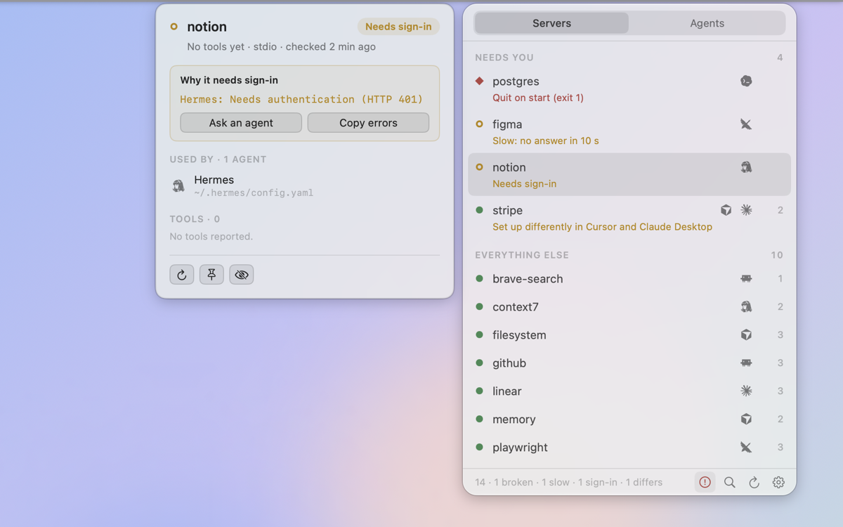Select the filesystem server
The image size is (843, 527).
(629, 335)
